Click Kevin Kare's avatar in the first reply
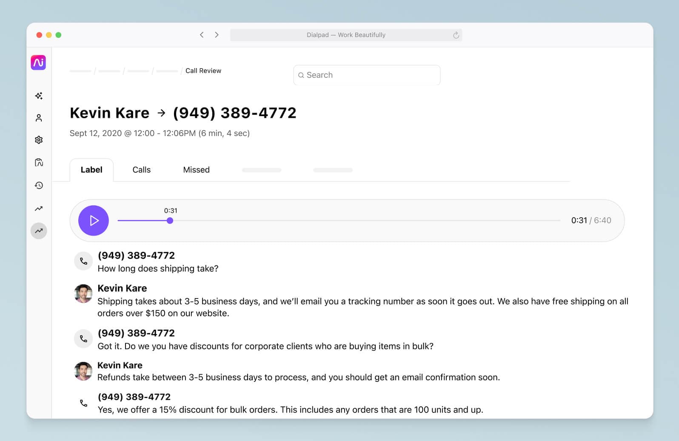The image size is (679, 441). click(83, 294)
